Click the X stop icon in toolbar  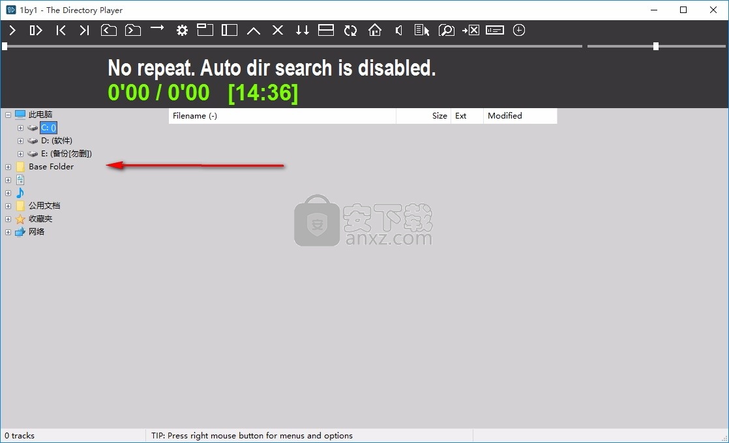[x=278, y=30]
